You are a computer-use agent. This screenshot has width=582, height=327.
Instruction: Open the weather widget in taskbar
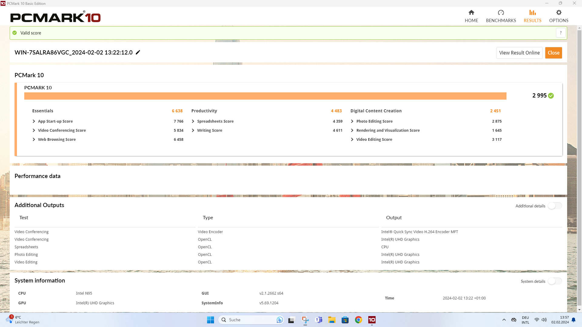click(23, 320)
